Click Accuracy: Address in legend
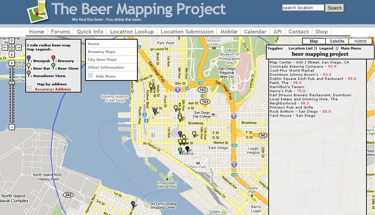 53,89
